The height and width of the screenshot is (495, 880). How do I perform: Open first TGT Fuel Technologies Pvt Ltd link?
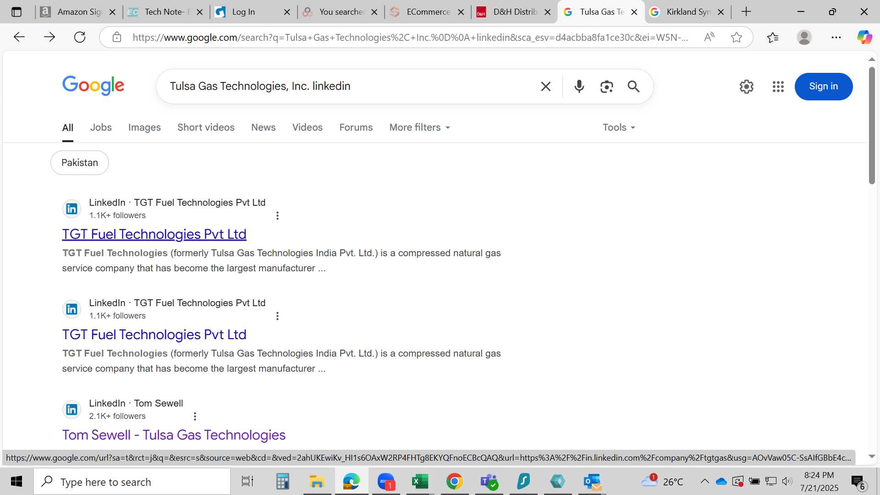tap(154, 234)
